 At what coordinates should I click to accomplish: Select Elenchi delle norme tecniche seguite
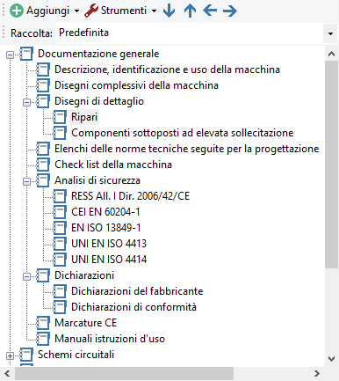(187, 149)
